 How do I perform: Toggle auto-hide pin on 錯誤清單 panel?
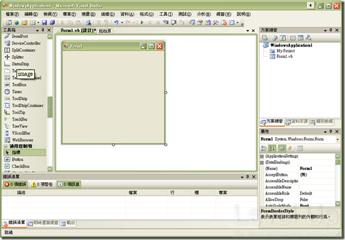[247, 177]
